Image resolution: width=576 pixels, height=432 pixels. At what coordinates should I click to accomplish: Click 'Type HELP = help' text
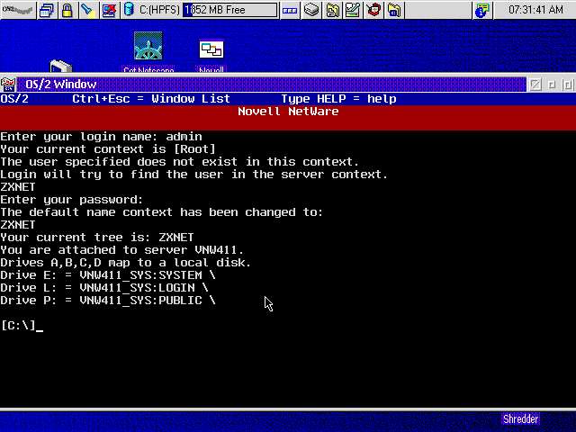click(338, 99)
